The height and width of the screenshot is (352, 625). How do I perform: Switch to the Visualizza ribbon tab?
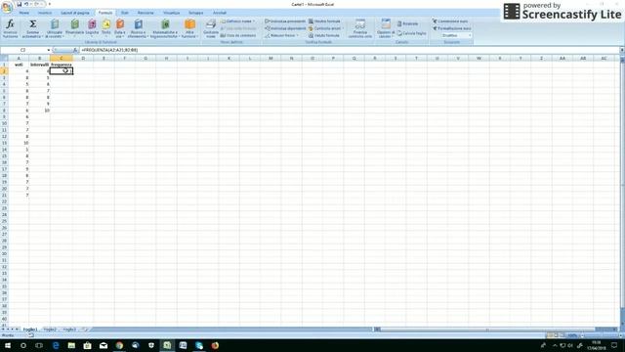click(172, 13)
